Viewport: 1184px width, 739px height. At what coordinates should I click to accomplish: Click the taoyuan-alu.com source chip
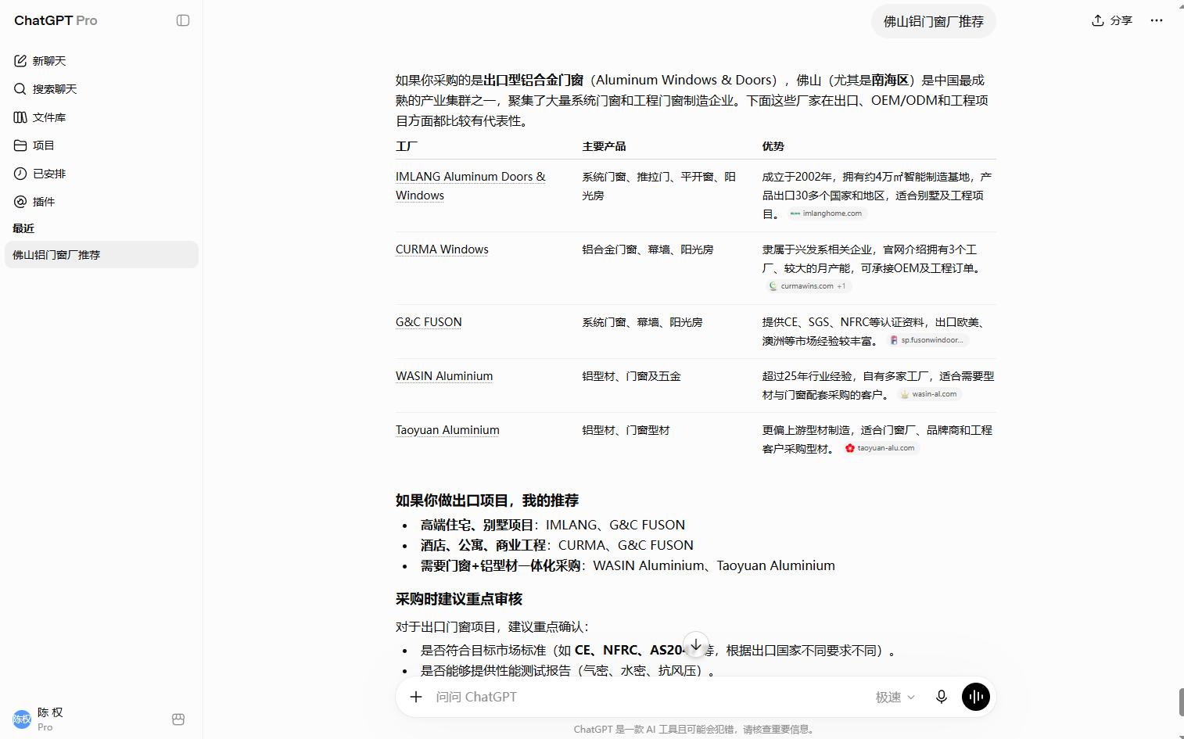pyautogui.click(x=880, y=448)
